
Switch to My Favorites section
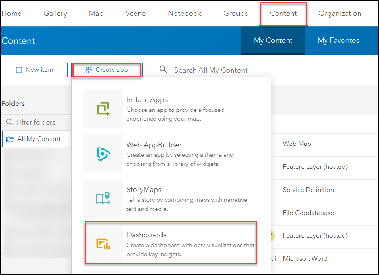pyautogui.click(x=338, y=40)
